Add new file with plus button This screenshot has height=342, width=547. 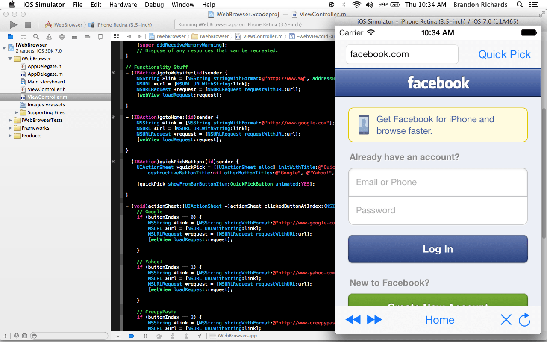click(5, 336)
